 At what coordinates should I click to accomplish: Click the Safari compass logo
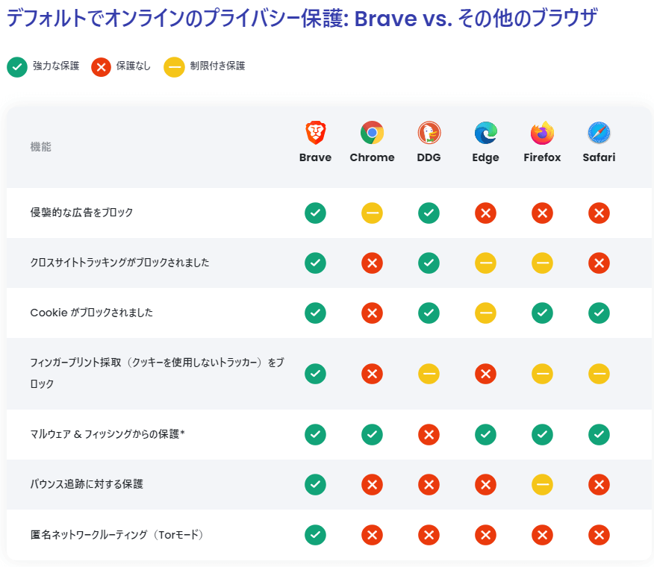(599, 133)
